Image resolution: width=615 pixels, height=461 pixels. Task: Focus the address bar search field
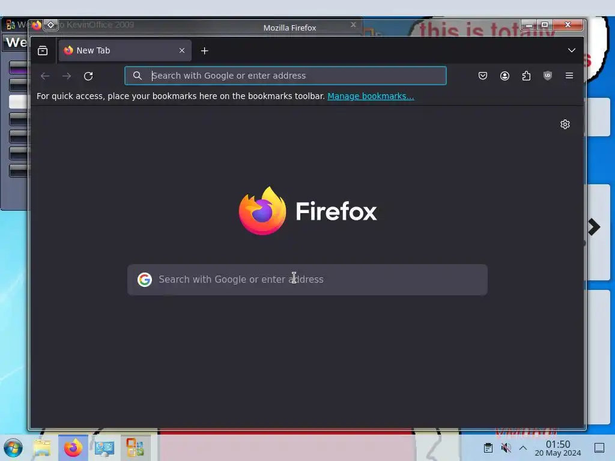[285, 76]
